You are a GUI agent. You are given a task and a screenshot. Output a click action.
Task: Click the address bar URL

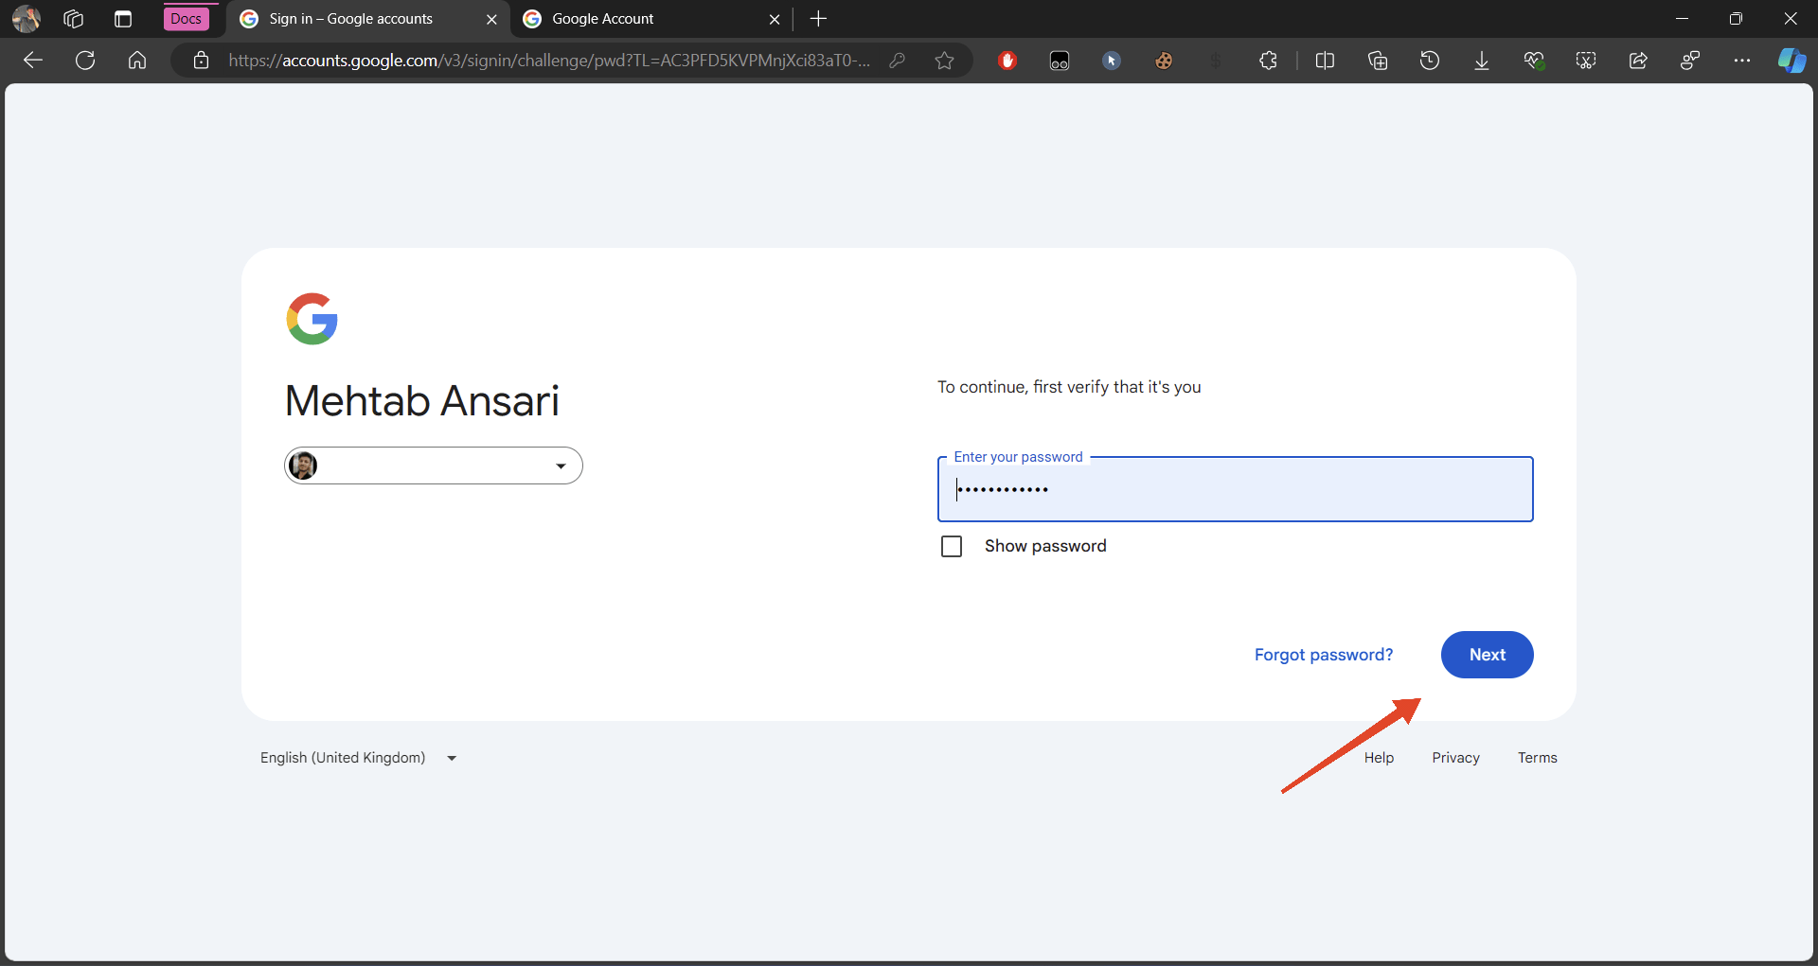(x=549, y=61)
